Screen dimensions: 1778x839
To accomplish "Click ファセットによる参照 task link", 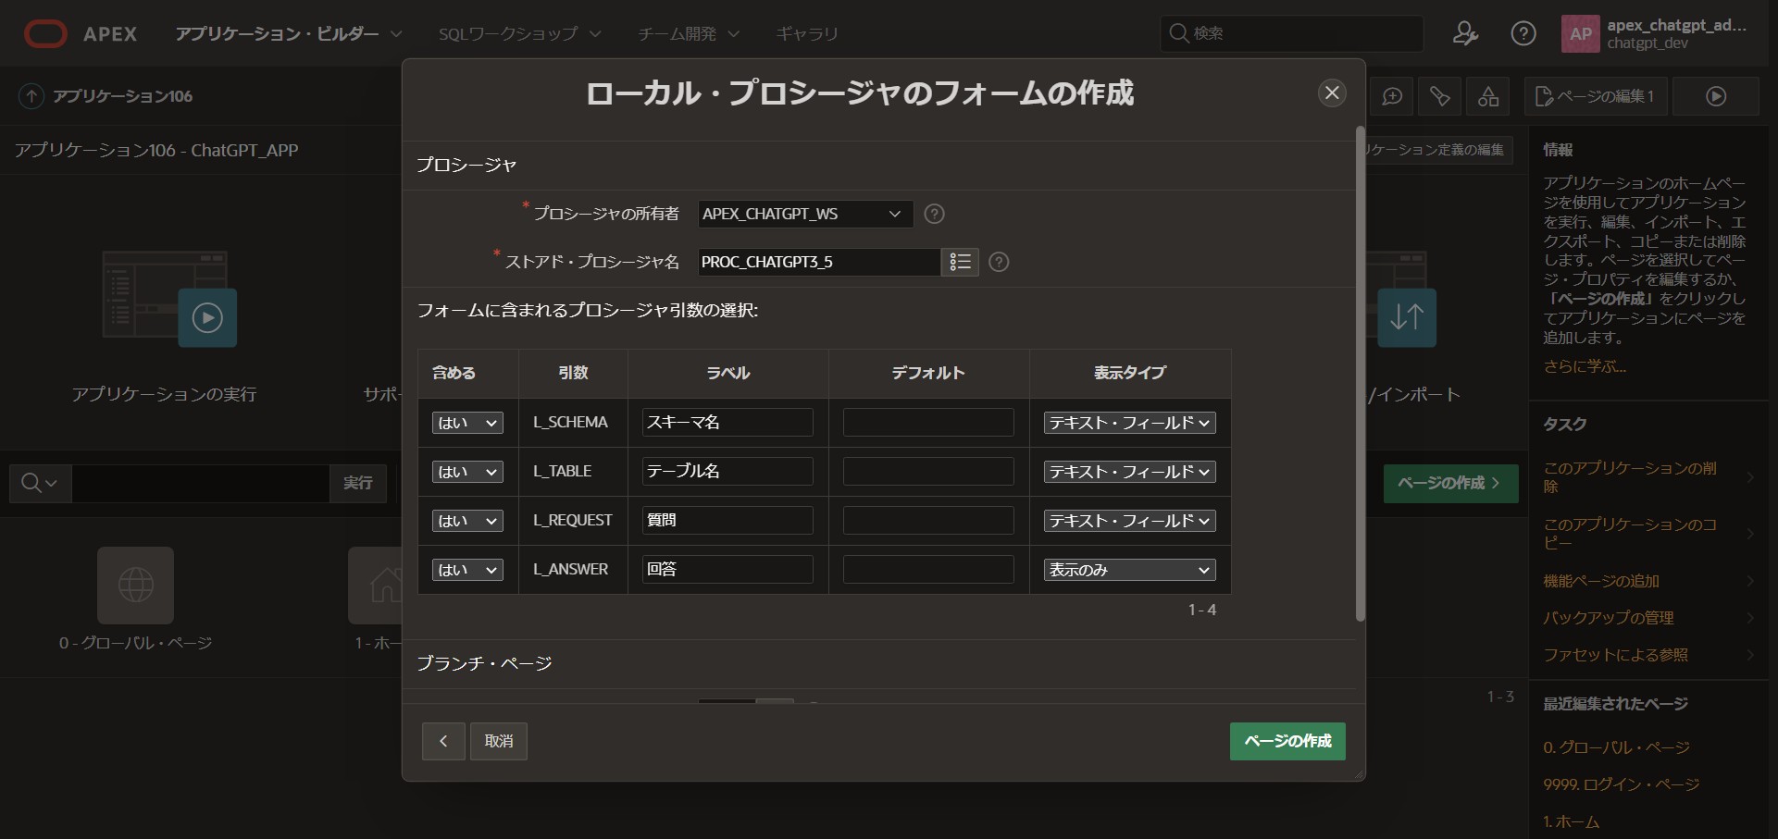I will coord(1616,655).
